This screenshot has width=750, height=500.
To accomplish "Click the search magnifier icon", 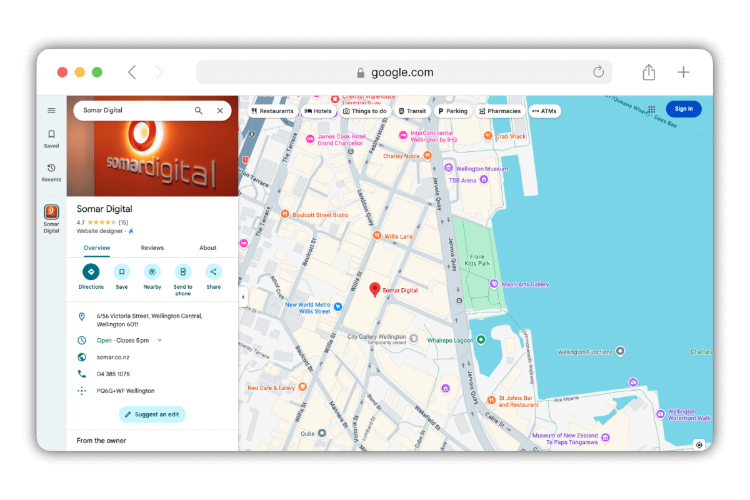I will (x=198, y=110).
